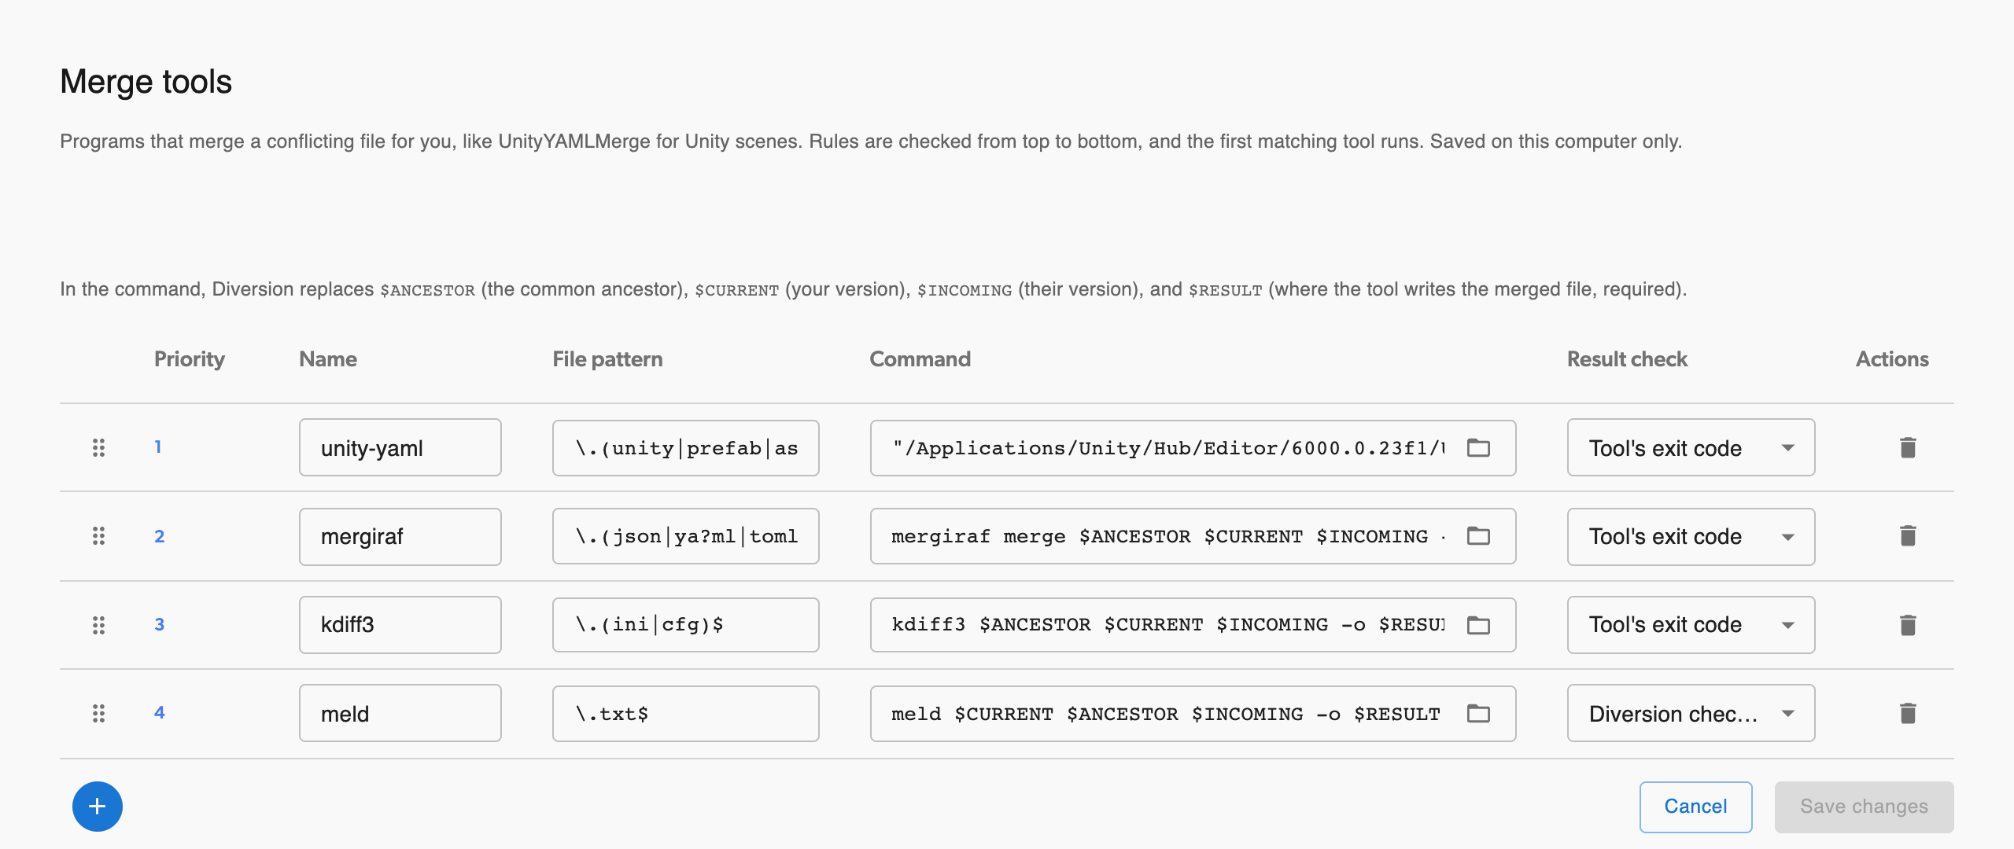Click the Result check column header
The width and height of the screenshot is (2014, 849).
coord(1627,359)
